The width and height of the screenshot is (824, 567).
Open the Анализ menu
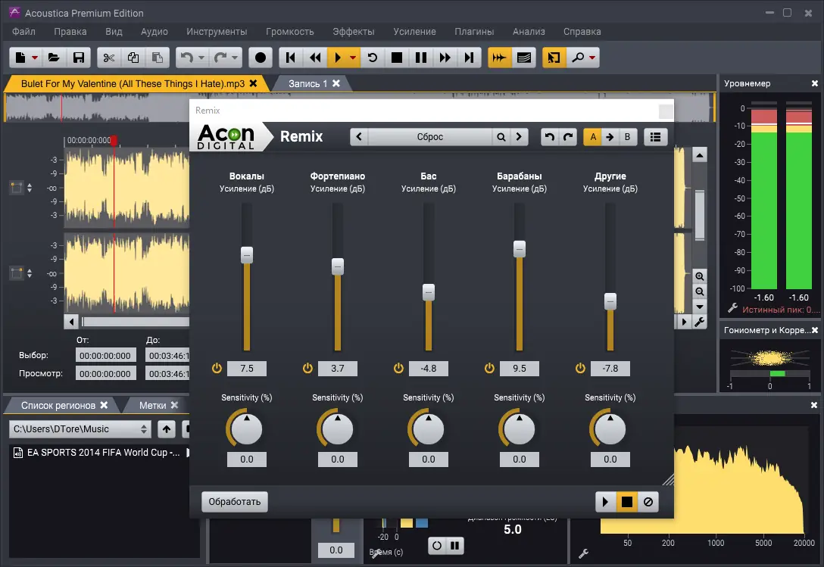click(529, 32)
